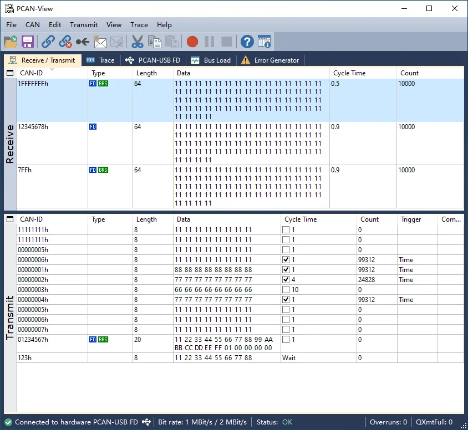
Task: Enable cycle time checkbox for 01234567h message
Action: click(x=286, y=340)
